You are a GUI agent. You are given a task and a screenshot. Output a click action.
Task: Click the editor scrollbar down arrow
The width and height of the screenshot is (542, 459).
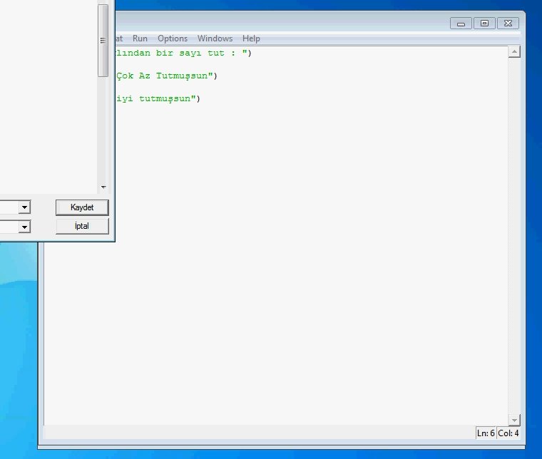point(514,420)
